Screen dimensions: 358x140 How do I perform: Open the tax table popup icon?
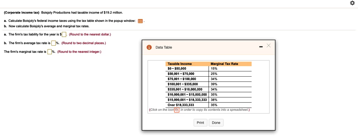141,21
